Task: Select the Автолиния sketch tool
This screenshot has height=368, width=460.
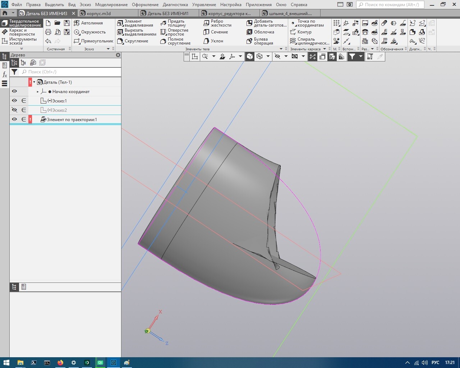Action: 88,23
